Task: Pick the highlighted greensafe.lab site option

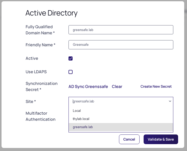Action: click(x=83, y=127)
